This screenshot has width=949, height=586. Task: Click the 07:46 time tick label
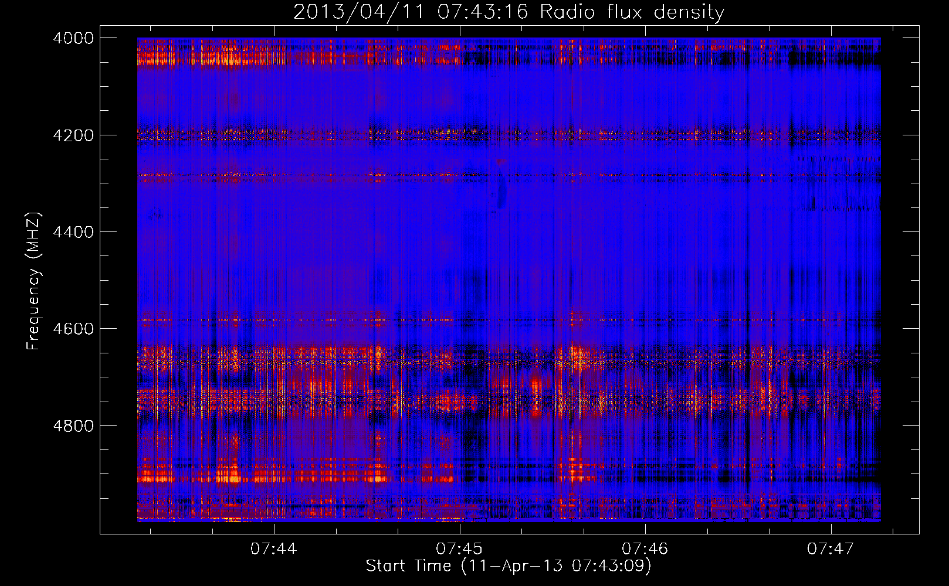pos(645,549)
